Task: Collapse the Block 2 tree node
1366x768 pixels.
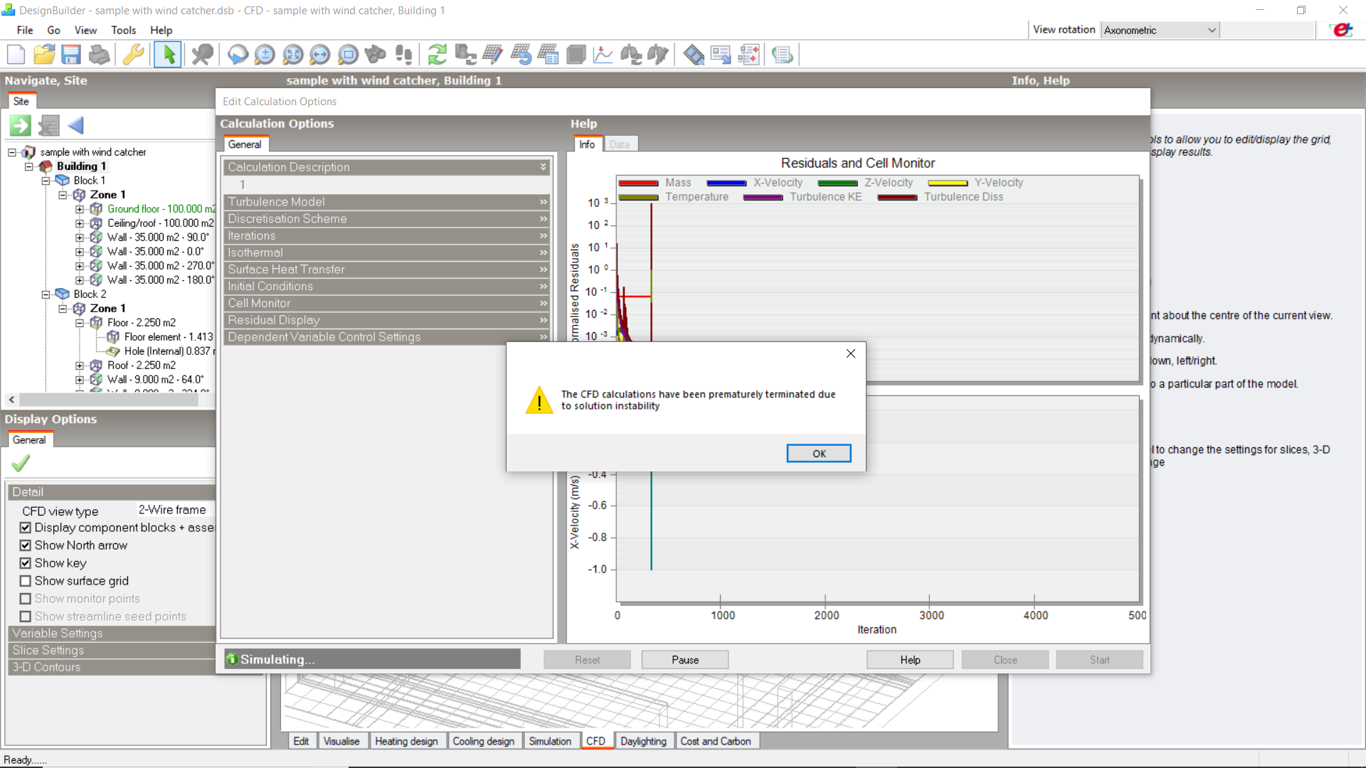Action: (x=46, y=294)
